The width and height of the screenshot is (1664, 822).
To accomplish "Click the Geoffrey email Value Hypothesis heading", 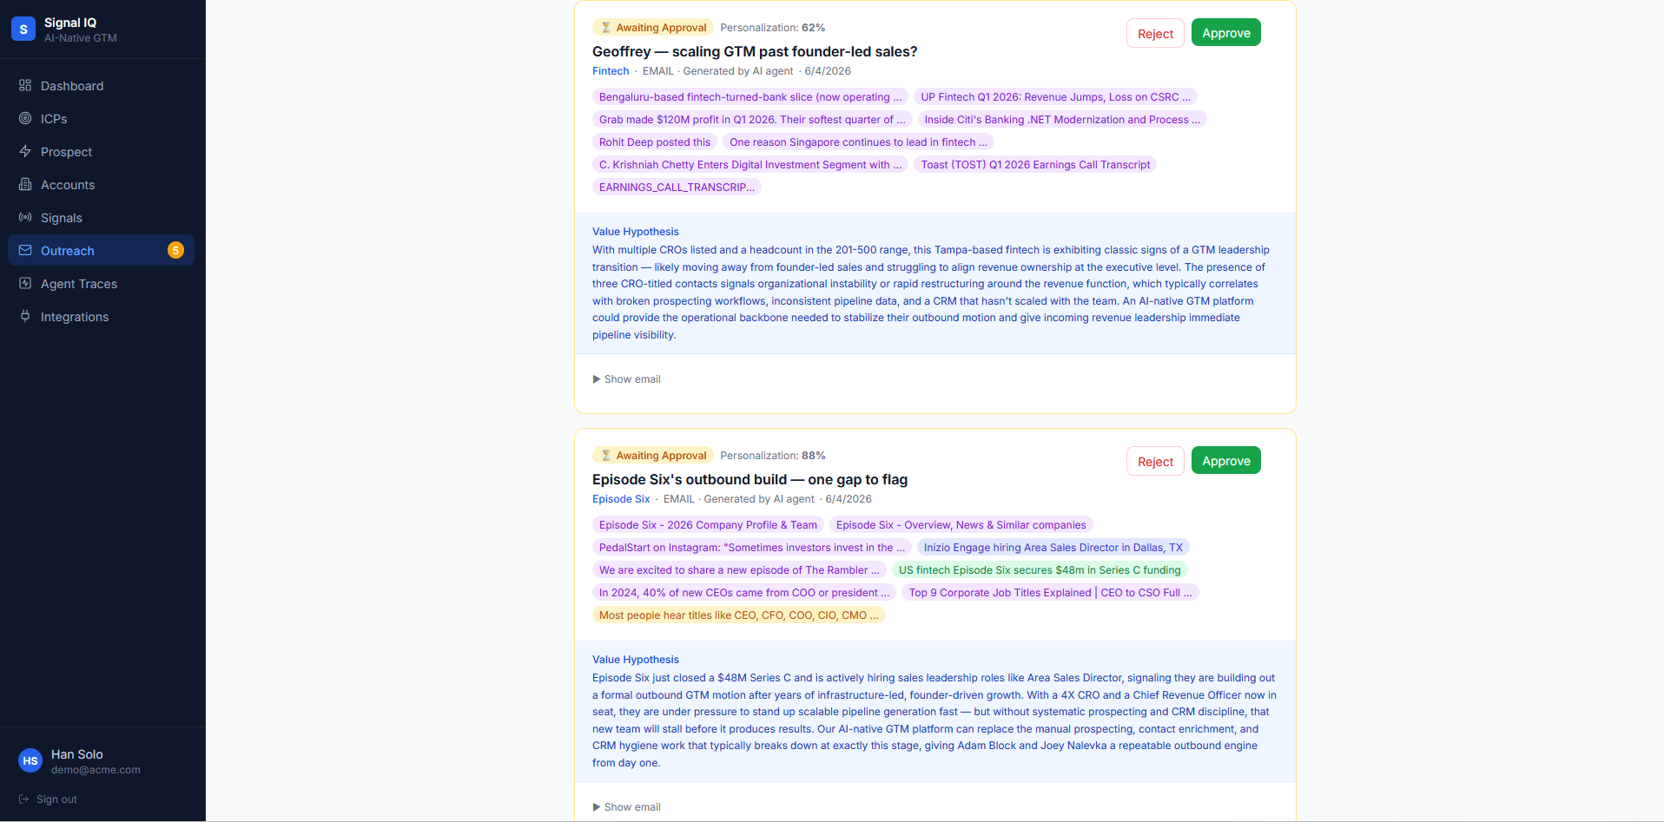I will pos(636,232).
